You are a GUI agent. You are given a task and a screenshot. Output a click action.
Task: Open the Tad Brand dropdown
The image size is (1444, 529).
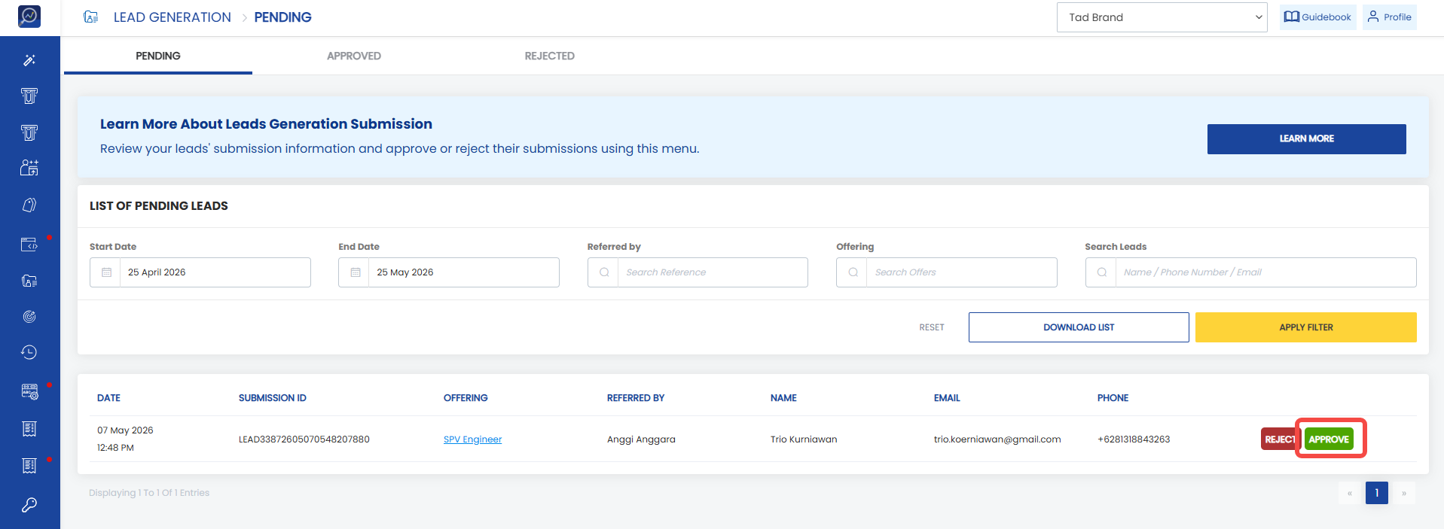(1162, 17)
